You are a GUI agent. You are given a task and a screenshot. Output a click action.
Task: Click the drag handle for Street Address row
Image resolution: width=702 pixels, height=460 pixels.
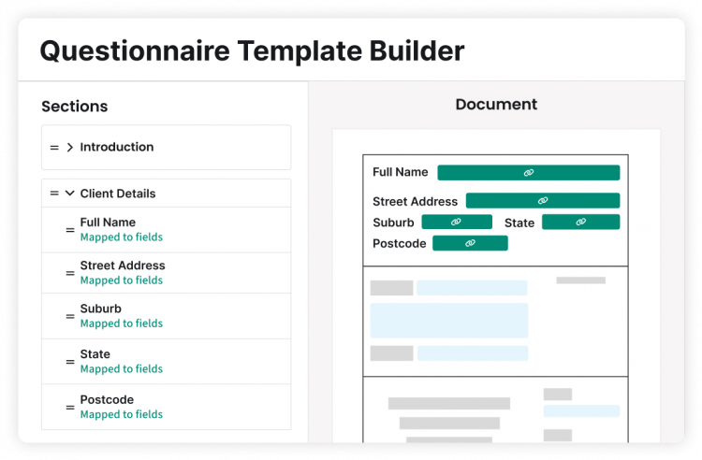point(70,273)
